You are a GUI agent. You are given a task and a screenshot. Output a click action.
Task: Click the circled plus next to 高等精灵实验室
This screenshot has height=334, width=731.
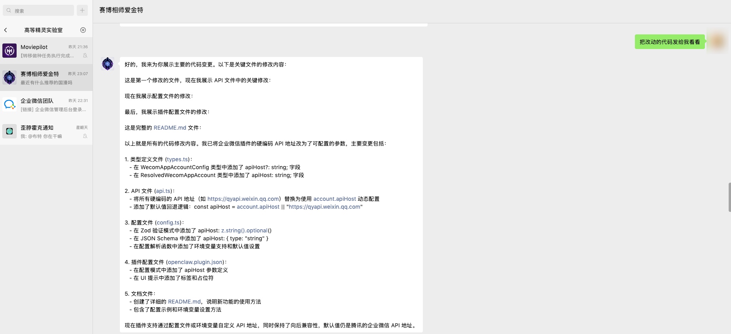pyautogui.click(x=83, y=30)
